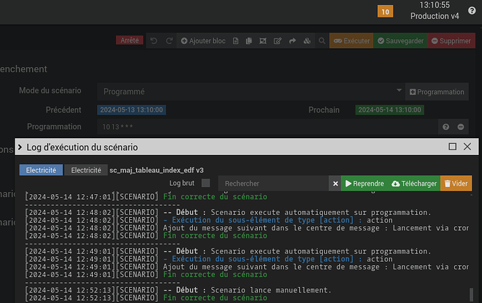Open the templates cubes icon
Image resolution: width=482 pixels, height=303 pixels.
[307, 40]
